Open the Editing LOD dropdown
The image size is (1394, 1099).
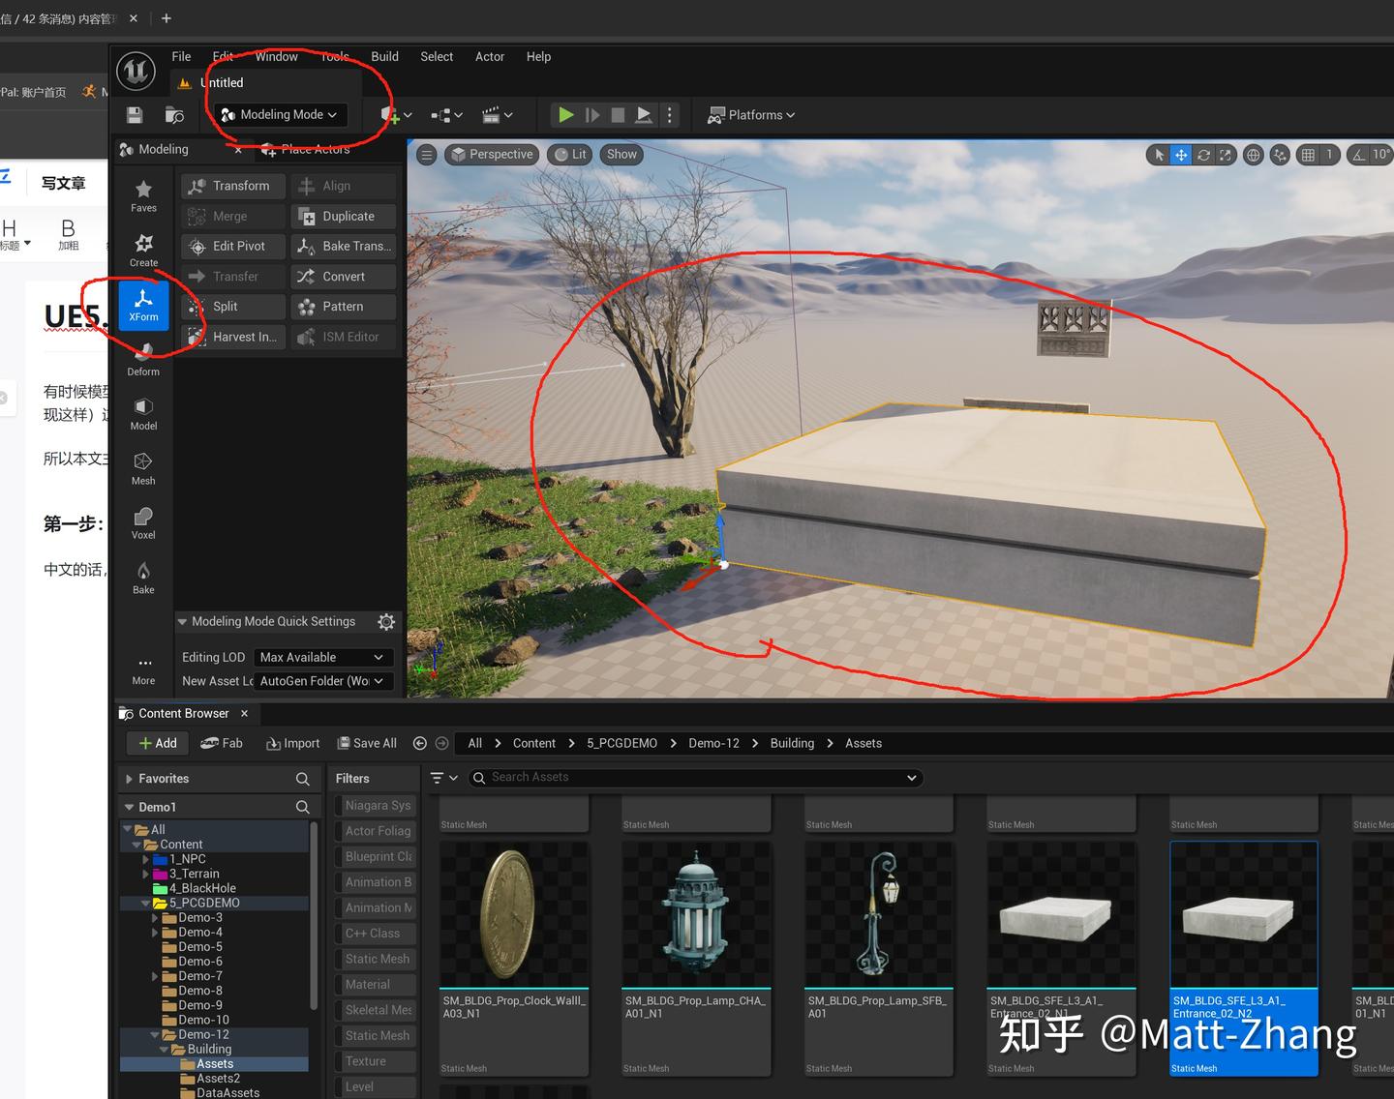tap(323, 658)
